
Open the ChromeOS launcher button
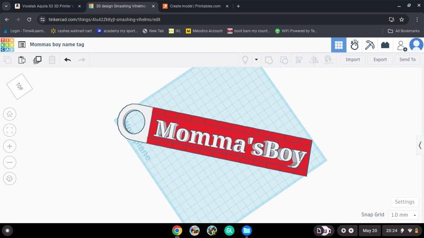click(7, 231)
